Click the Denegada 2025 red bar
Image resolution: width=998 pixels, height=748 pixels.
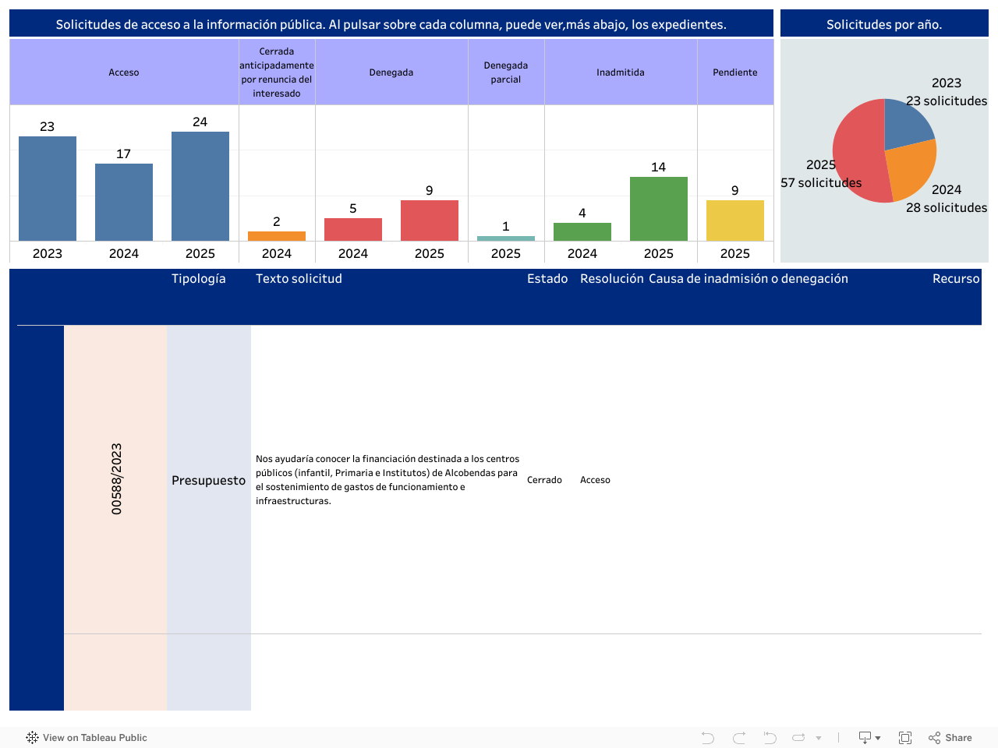coord(430,221)
